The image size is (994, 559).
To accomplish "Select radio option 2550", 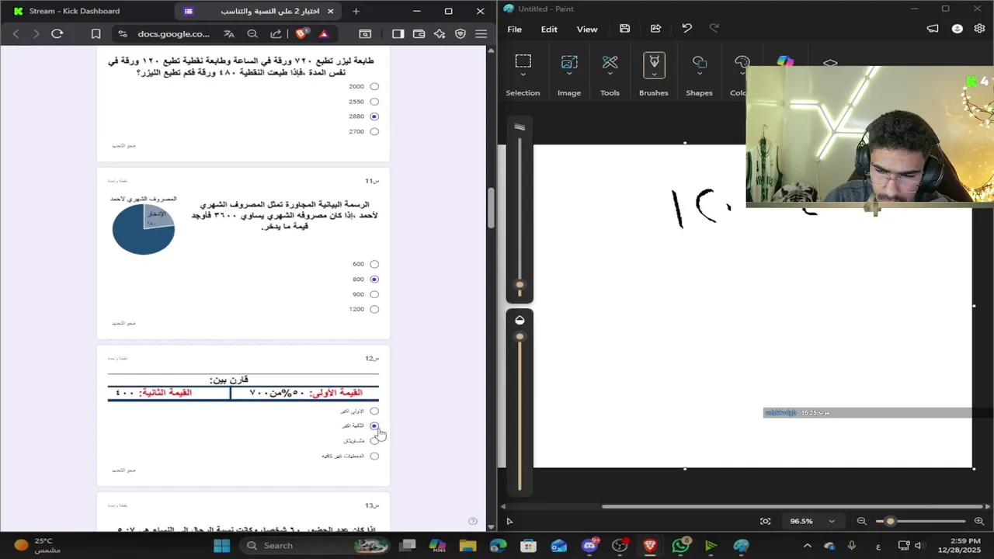I will tap(374, 102).
